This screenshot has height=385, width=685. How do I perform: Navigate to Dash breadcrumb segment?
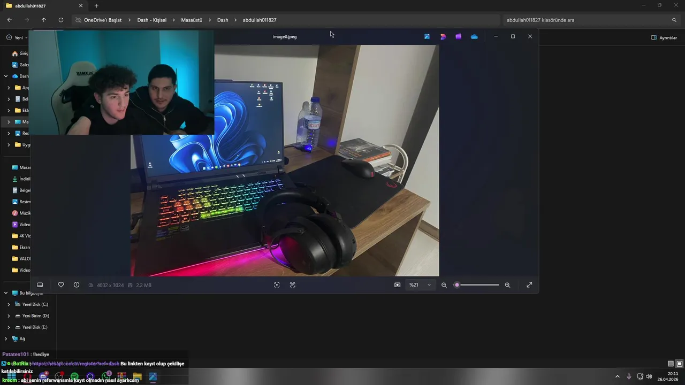(223, 20)
